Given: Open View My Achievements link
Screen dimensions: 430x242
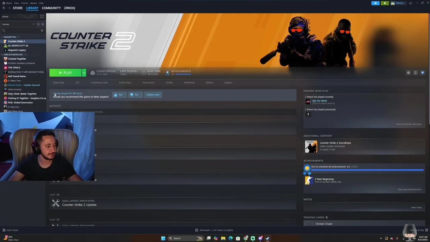Looking at the screenshot, I should [x=410, y=190].
